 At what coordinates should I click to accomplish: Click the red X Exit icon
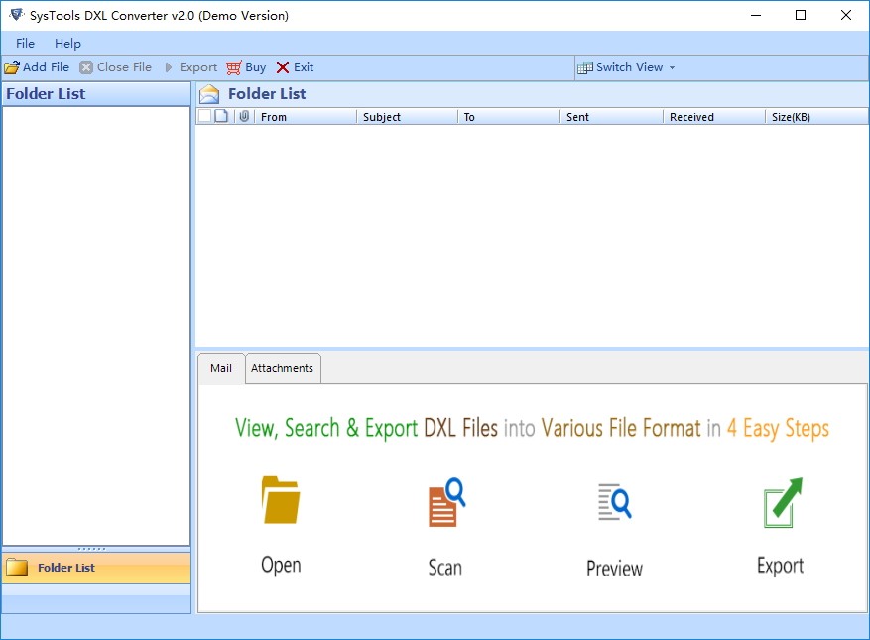[283, 67]
